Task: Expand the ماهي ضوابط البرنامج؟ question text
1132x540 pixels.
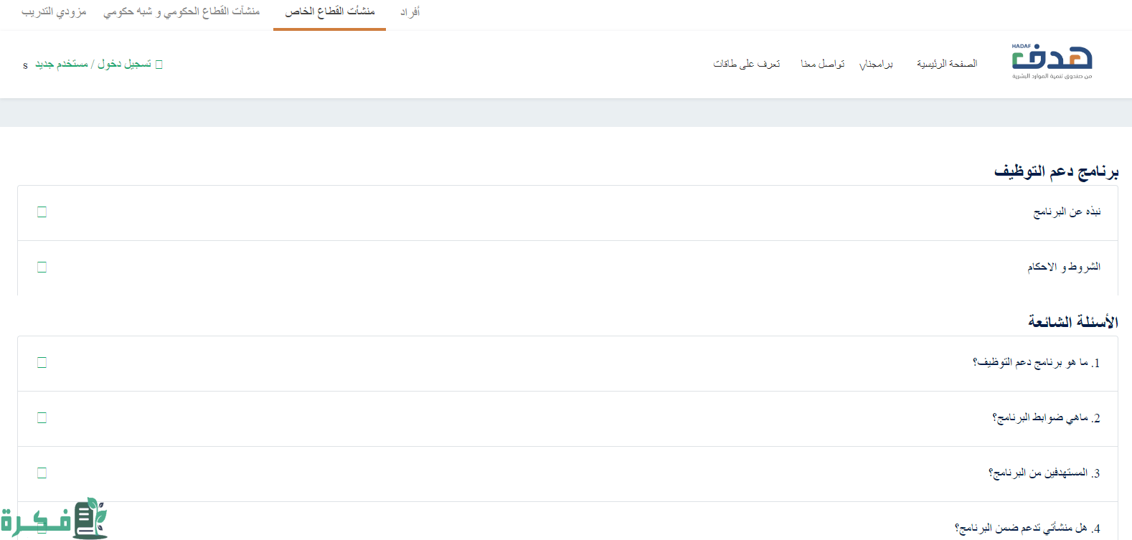Action: point(1046,418)
